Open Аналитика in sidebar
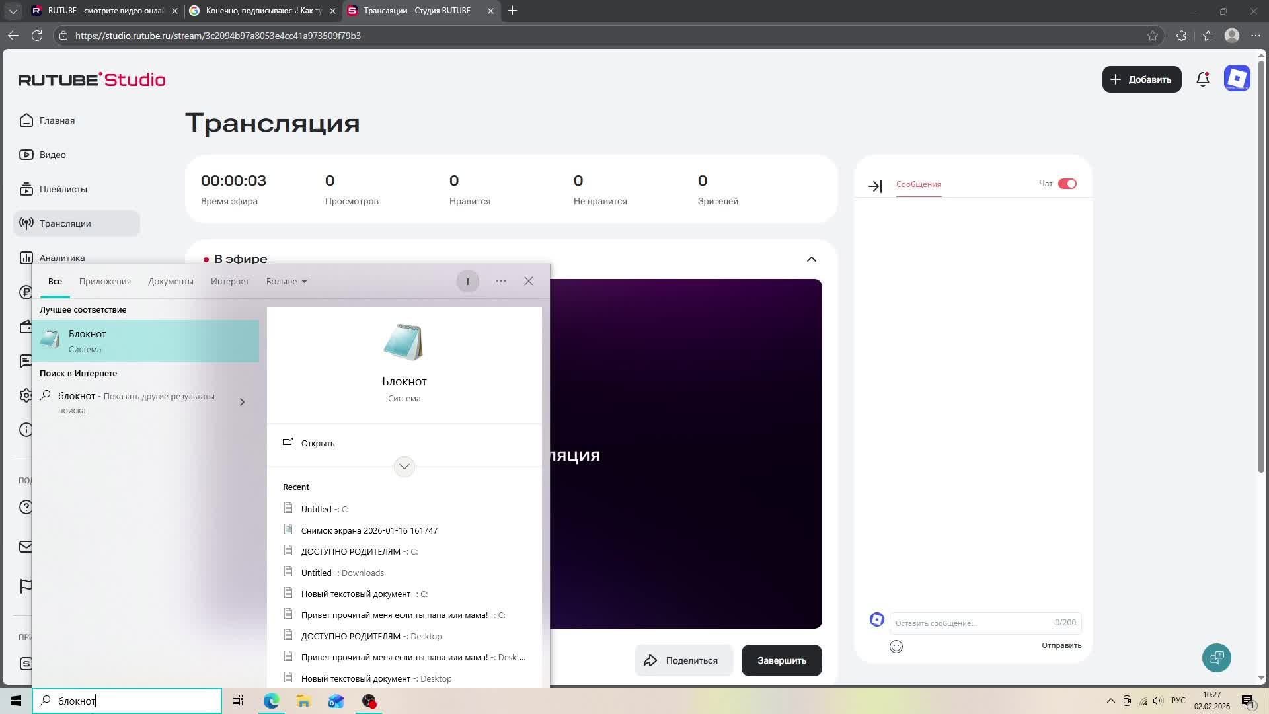This screenshot has width=1269, height=714. click(61, 258)
